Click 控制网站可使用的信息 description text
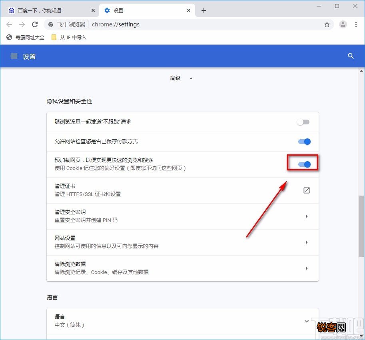Image resolution: width=365 pixels, height=340 pixels. (x=107, y=246)
